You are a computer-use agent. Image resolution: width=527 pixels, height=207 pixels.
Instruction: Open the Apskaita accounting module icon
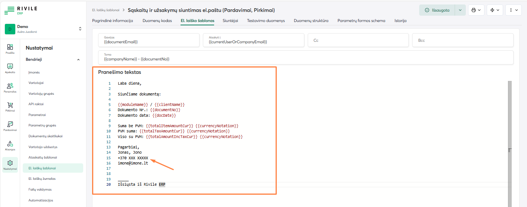pyautogui.click(x=10, y=67)
